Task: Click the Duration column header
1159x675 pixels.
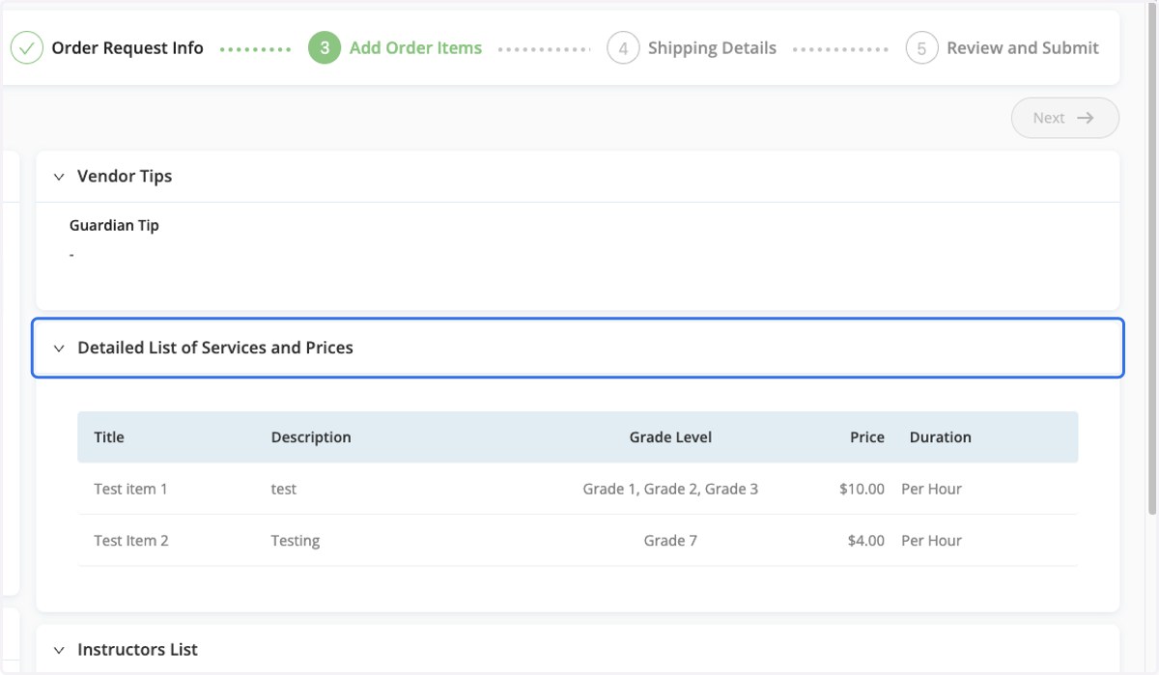Action: pyautogui.click(x=940, y=437)
